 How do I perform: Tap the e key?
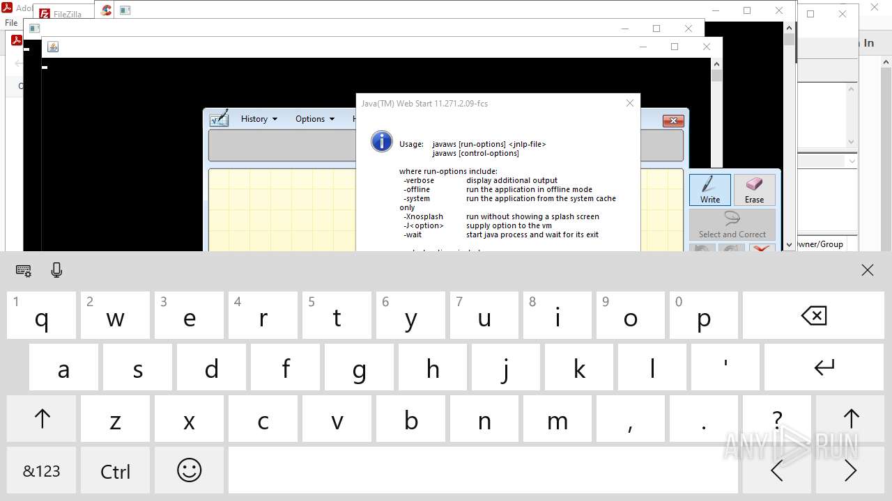click(189, 315)
